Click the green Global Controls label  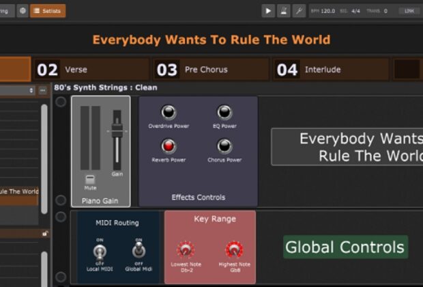coord(345,247)
